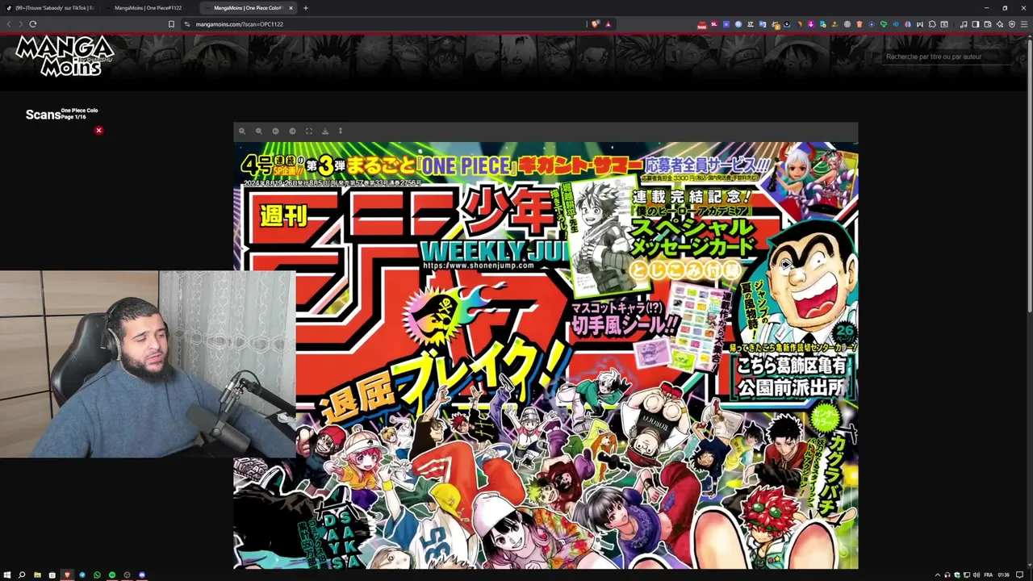Screen dimensions: 1033x581
Task: Toggle the browser sidebar panel
Action: point(975,24)
